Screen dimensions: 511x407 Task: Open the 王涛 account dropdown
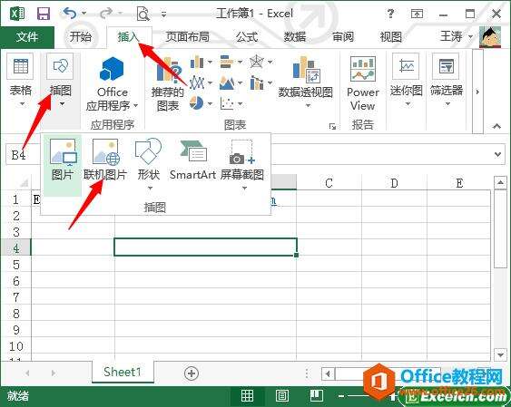click(x=457, y=37)
